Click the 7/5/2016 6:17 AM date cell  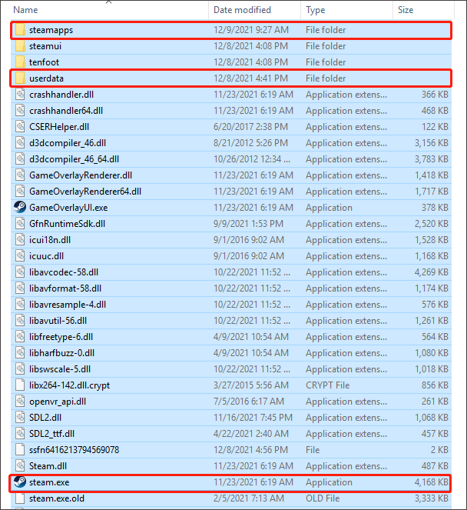tap(249, 401)
